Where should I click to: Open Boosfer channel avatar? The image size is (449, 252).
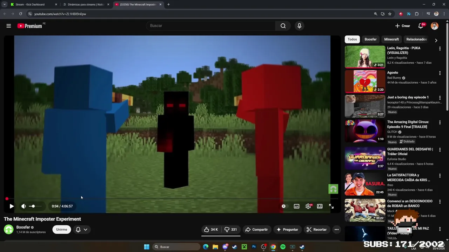(9, 230)
